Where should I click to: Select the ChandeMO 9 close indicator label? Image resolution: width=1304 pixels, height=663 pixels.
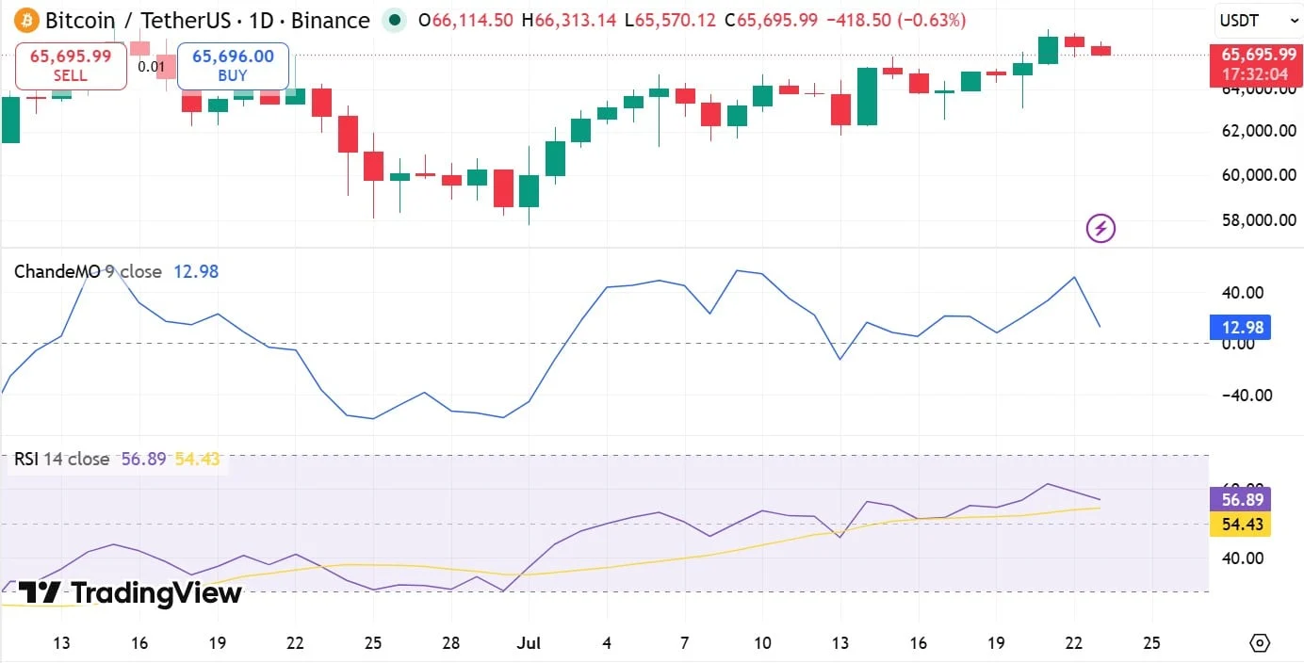click(88, 271)
